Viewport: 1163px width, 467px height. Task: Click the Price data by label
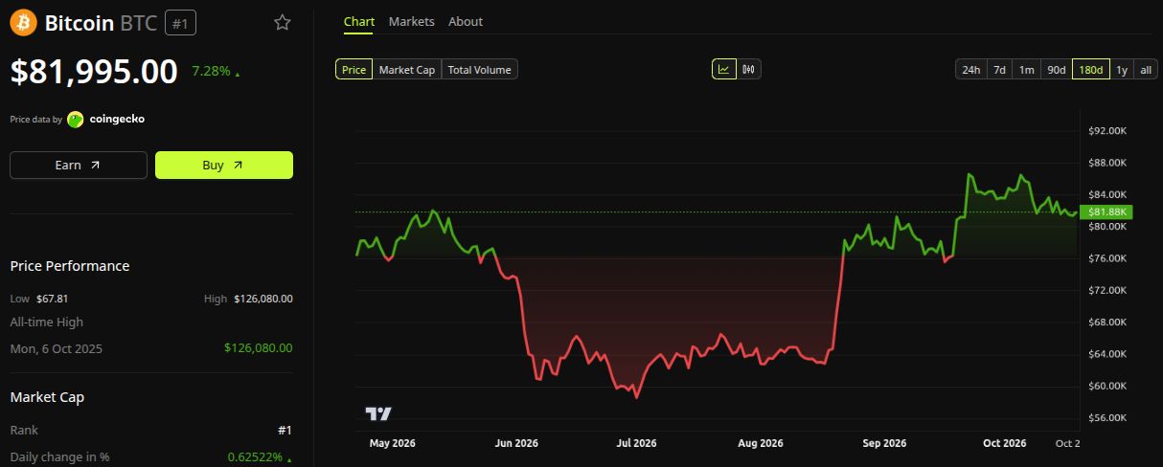36,120
